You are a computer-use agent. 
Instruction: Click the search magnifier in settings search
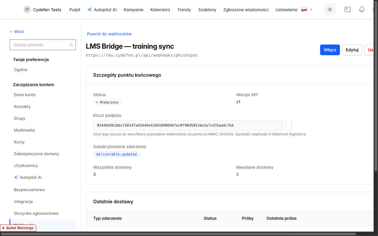point(71,45)
